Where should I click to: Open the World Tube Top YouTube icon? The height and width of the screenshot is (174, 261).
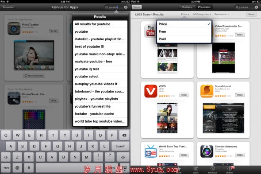pyautogui.click(x=151, y=151)
